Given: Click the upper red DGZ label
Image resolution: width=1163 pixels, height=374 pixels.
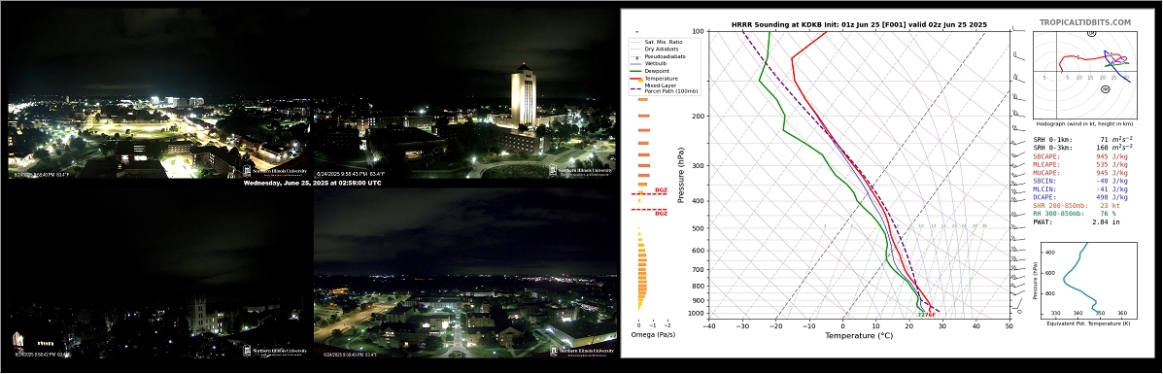Looking at the screenshot, I should coord(660,190).
